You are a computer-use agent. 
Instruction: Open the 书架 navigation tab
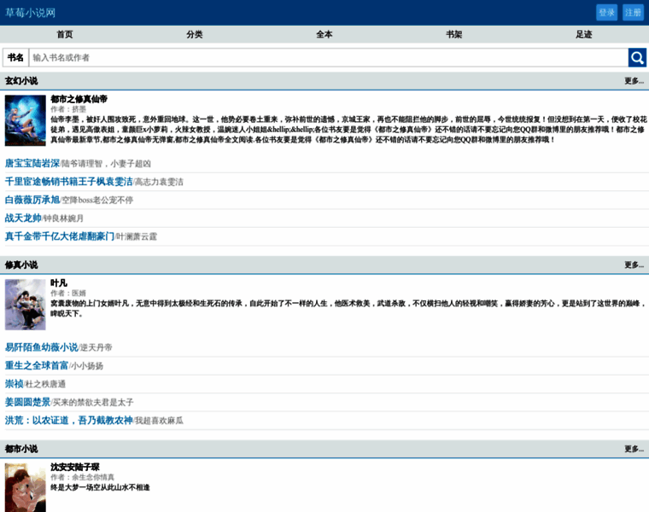pyautogui.click(x=454, y=34)
